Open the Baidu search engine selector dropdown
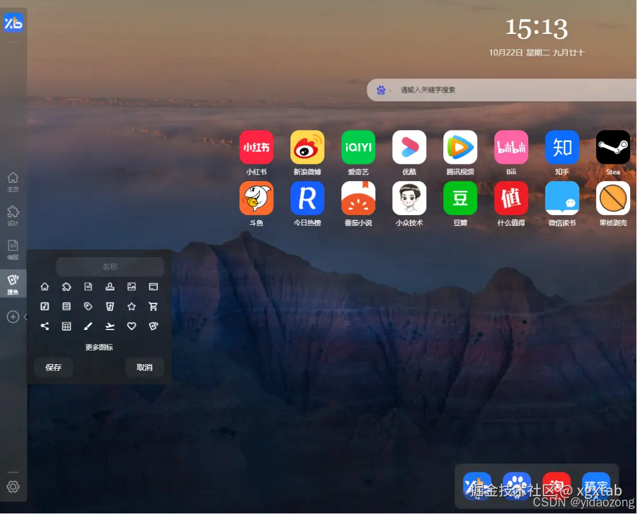This screenshot has height=514, width=637. (383, 90)
